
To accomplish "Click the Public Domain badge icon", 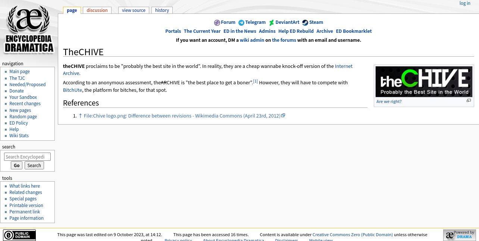I will 19,235.
